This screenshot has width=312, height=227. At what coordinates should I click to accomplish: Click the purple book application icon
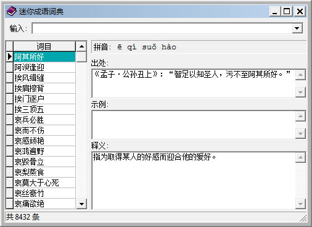[x=12, y=11]
